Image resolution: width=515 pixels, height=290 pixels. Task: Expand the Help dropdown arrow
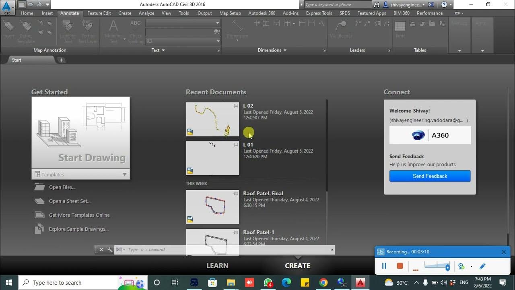(450, 4)
